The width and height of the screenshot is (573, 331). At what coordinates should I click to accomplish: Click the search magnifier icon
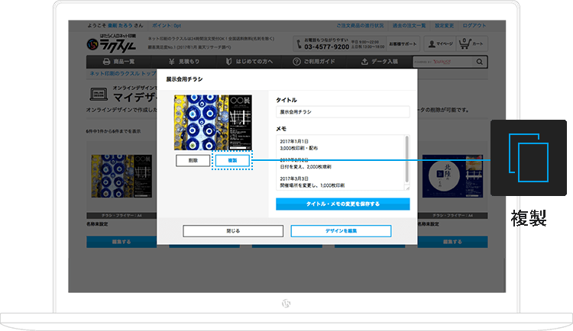(480, 62)
